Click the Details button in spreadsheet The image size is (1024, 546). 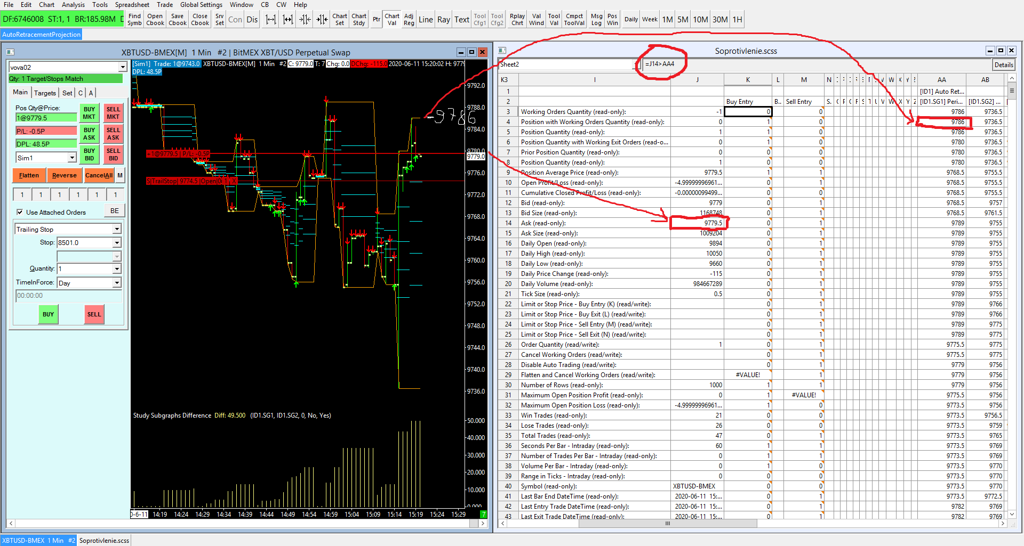(x=1003, y=64)
